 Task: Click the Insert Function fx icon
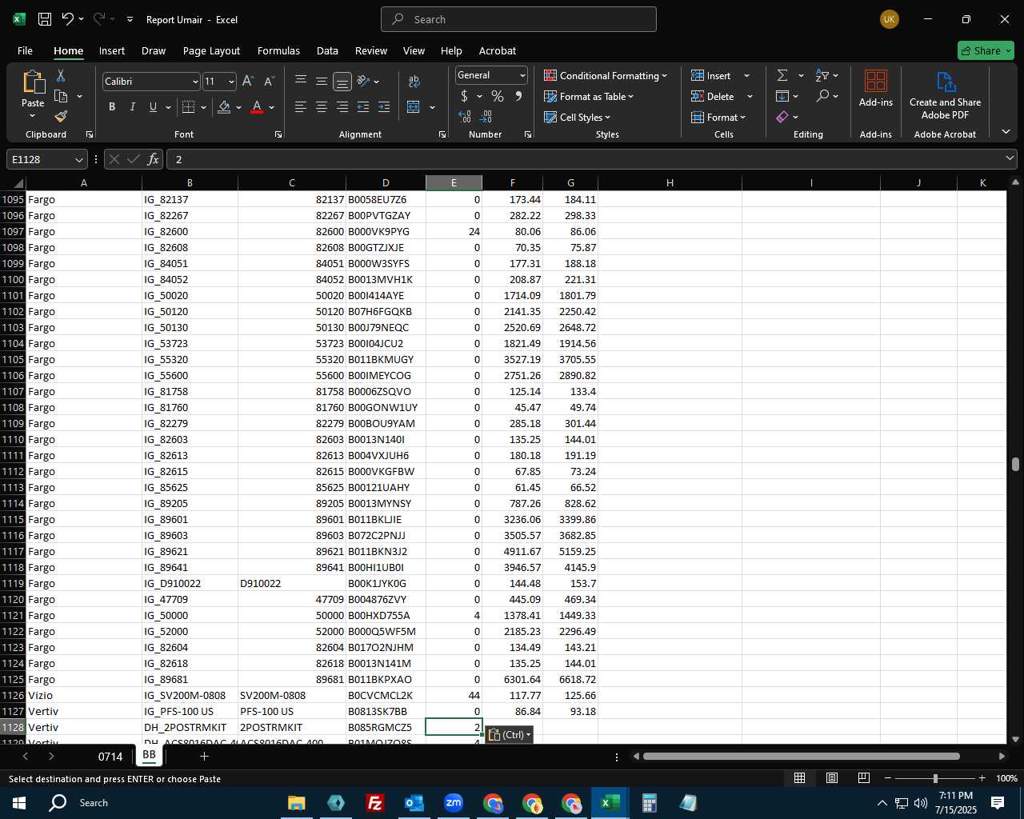pyautogui.click(x=154, y=159)
